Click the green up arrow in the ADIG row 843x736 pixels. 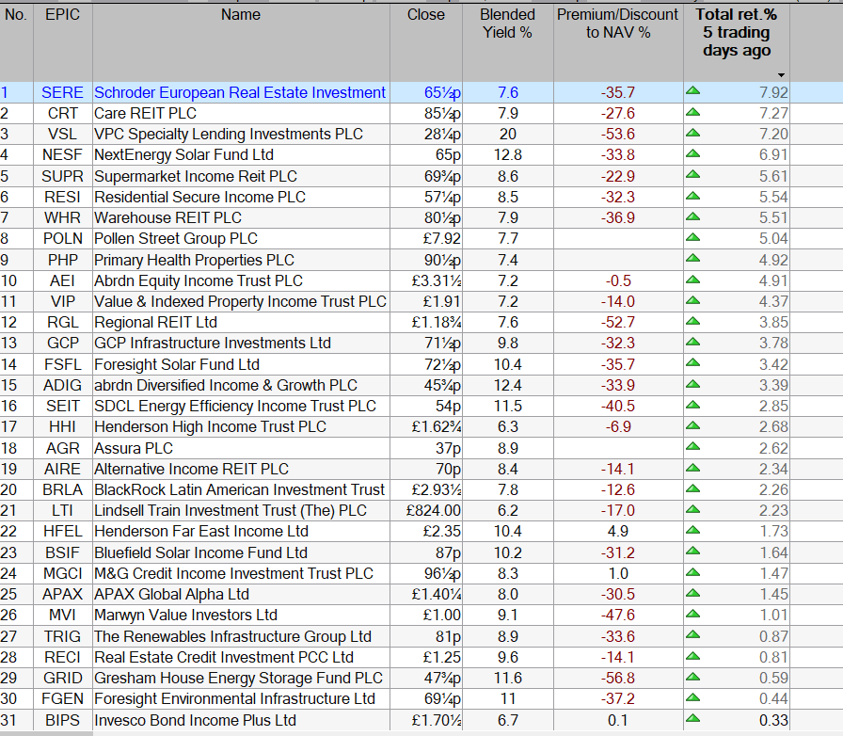point(693,384)
